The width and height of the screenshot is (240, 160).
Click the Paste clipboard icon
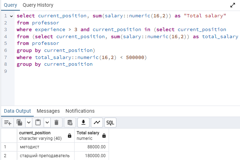[38, 123]
